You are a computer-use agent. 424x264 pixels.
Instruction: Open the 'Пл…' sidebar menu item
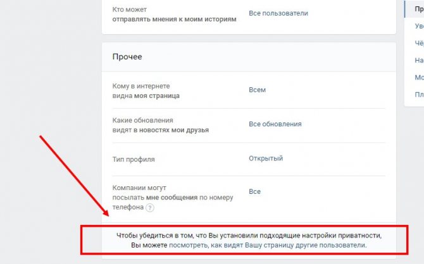(418, 95)
